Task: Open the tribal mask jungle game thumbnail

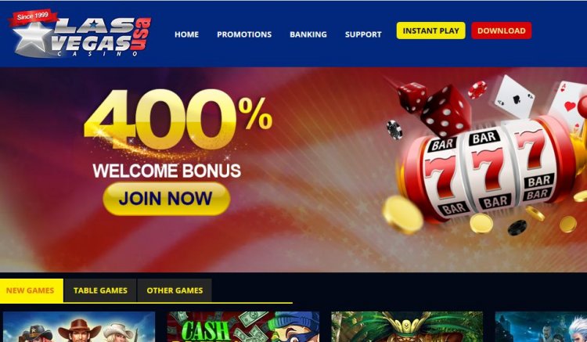Action: 407,326
